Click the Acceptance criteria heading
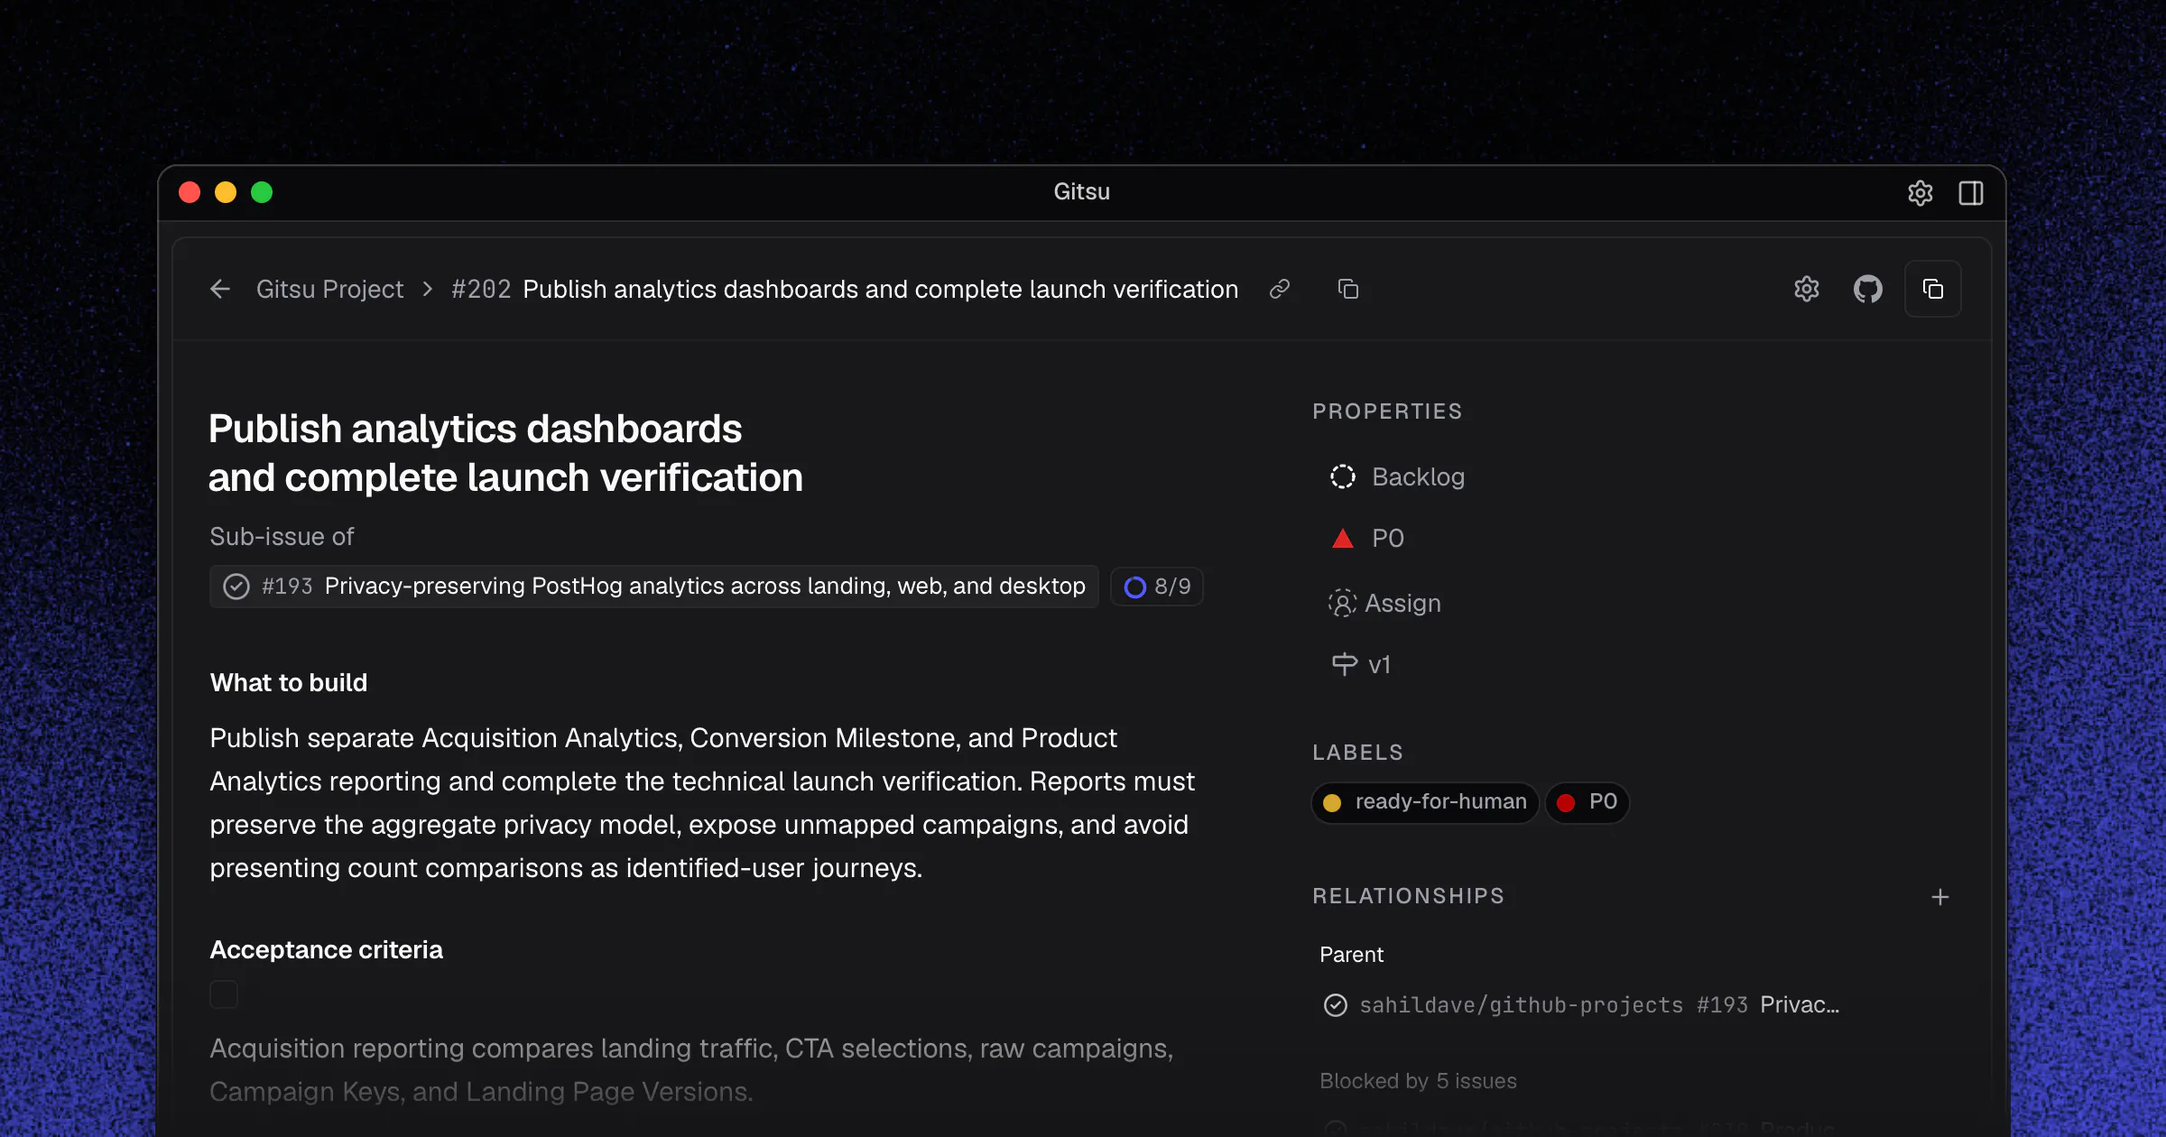This screenshot has width=2166, height=1137. pyautogui.click(x=326, y=950)
